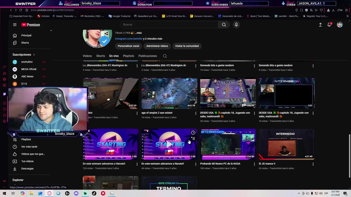The height and width of the screenshot is (197, 351).
Task: Switch to the Shorts channel tab
Action: (100, 56)
